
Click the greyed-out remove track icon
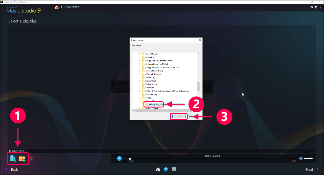pyautogui.click(x=31, y=159)
